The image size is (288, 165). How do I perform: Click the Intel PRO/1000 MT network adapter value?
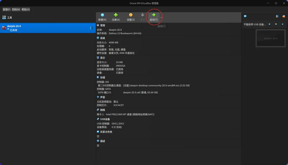point(130,115)
